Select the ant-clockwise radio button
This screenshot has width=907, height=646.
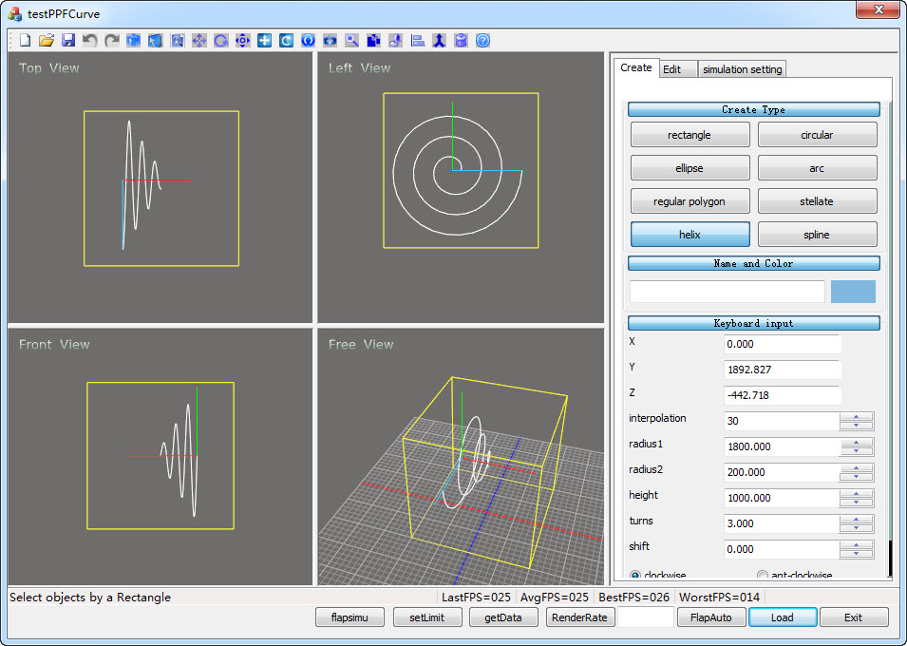coord(763,575)
